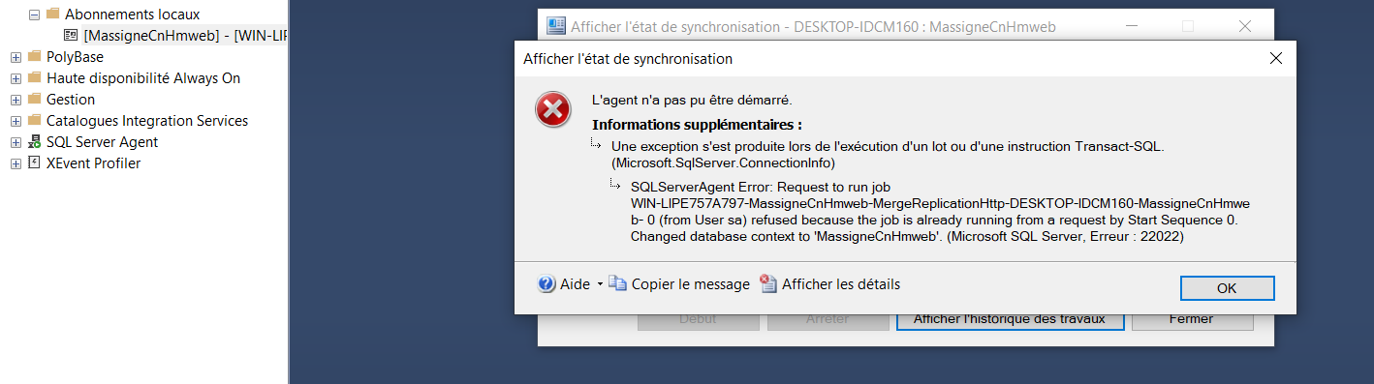This screenshot has width=1374, height=384.
Task: Click Afficher les détails icon
Action: 768,284
